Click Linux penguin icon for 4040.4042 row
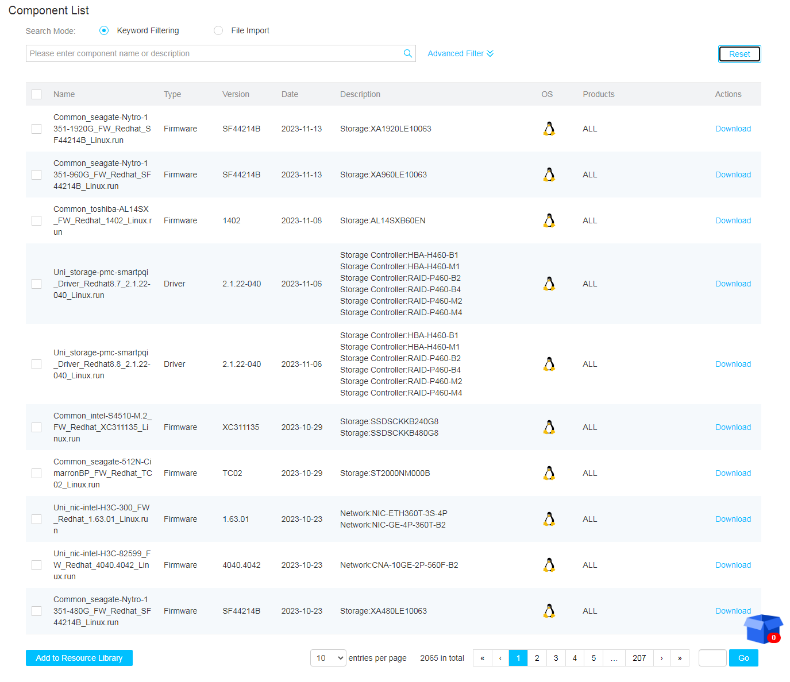The width and height of the screenshot is (790, 682). click(549, 565)
